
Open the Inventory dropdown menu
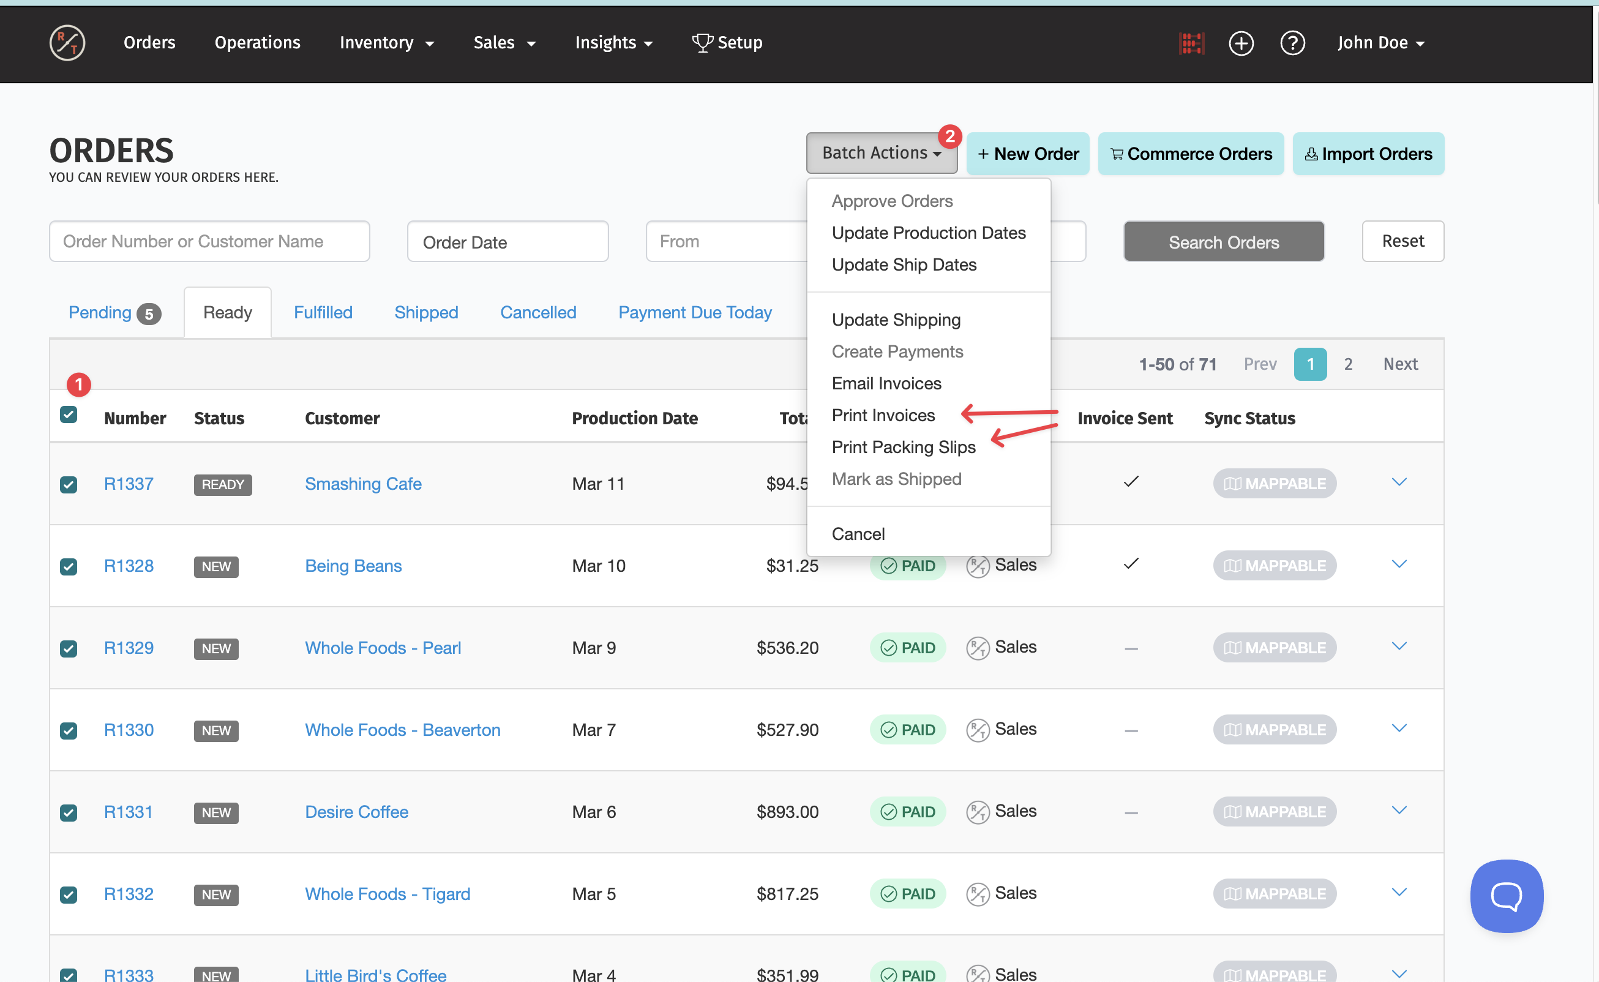click(386, 43)
